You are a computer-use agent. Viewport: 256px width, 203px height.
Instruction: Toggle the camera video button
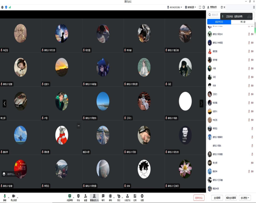(14, 196)
